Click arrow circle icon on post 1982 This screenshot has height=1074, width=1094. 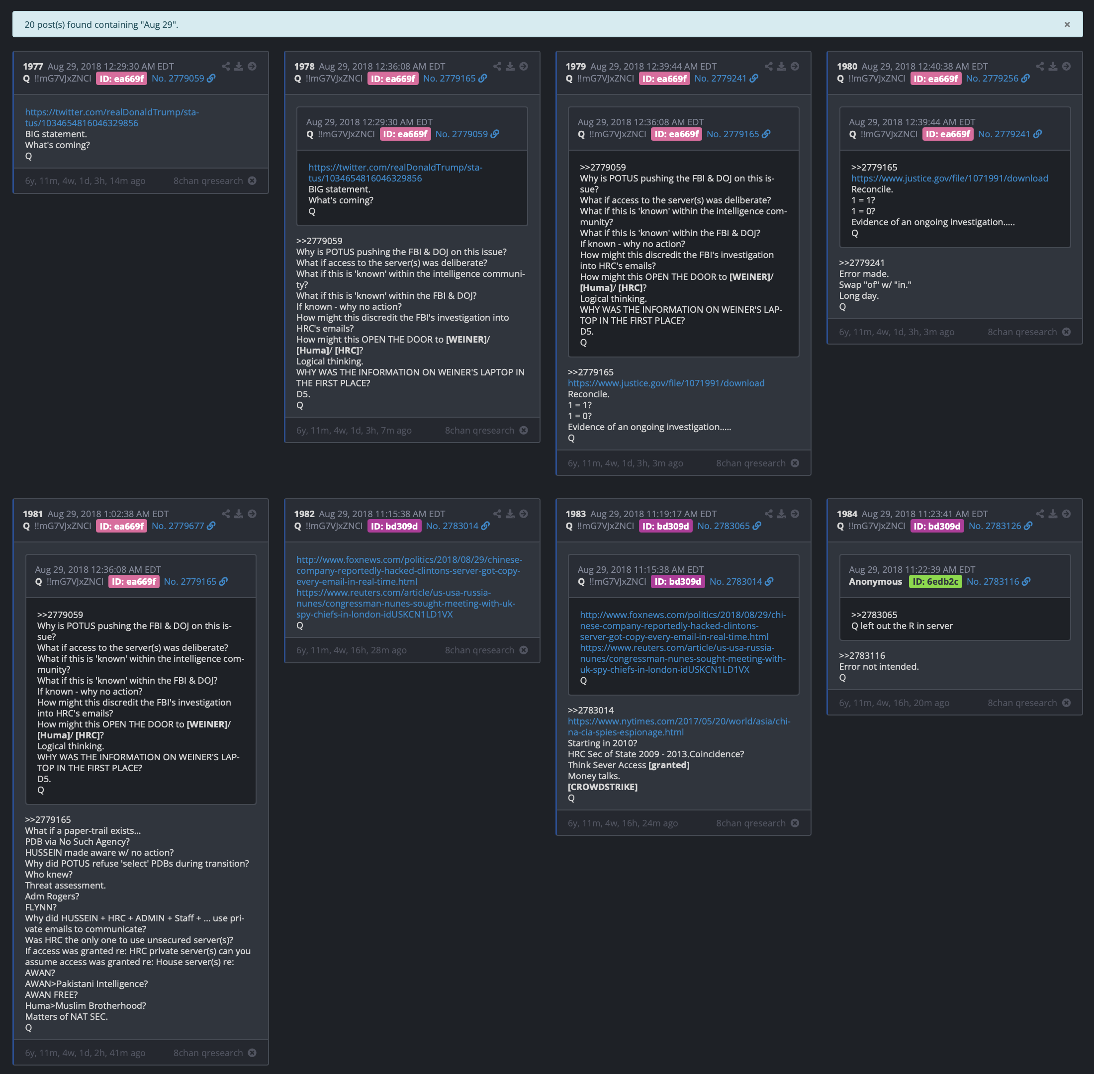[524, 513]
